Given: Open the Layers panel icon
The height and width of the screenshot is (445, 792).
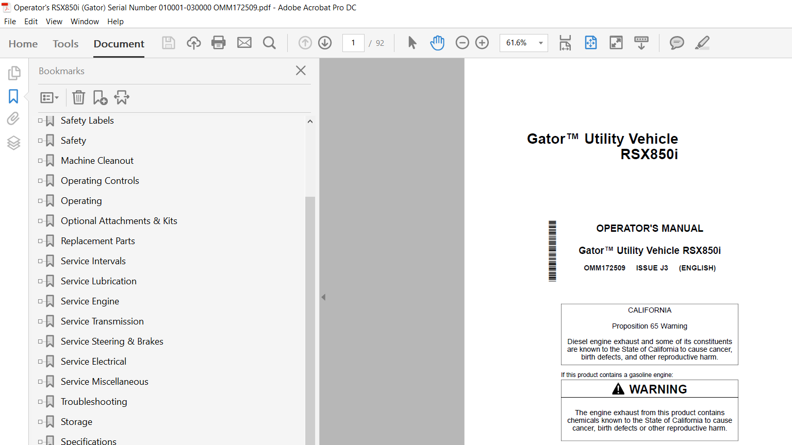Looking at the screenshot, I should (x=13, y=143).
